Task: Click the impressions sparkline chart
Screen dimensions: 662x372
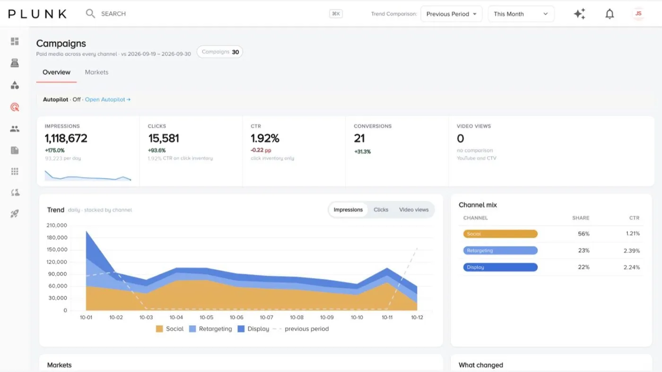Action: click(88, 175)
